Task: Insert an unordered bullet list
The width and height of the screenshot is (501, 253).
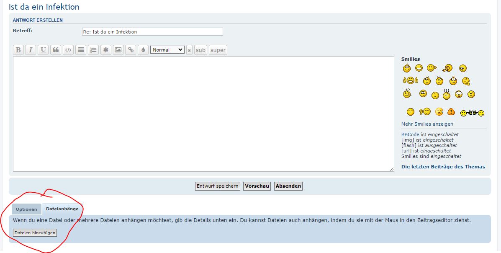Action: click(x=81, y=50)
